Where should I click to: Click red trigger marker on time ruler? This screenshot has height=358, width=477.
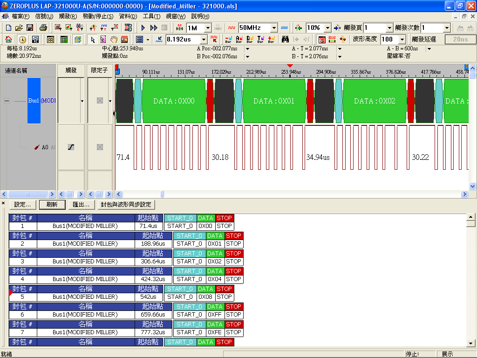pos(290,66)
